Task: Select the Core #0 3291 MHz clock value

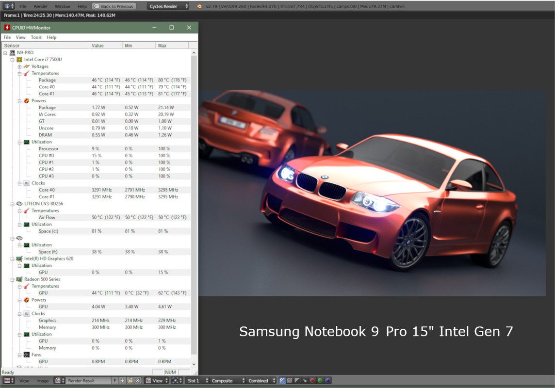Action: pos(101,190)
